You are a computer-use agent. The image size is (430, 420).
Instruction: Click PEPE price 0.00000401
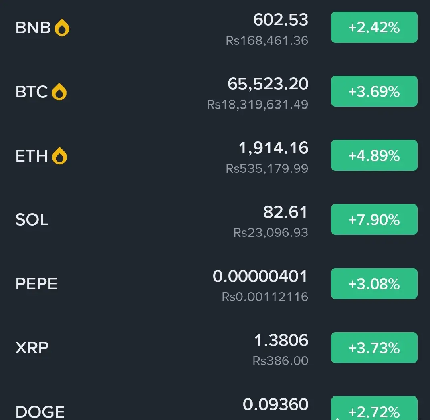tap(260, 276)
